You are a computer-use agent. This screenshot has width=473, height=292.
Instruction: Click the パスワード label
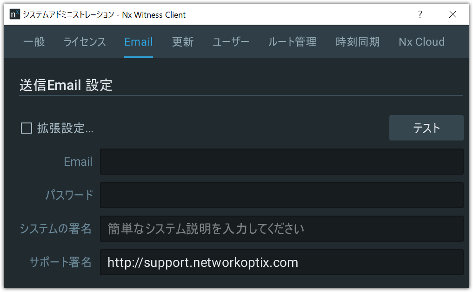point(69,195)
